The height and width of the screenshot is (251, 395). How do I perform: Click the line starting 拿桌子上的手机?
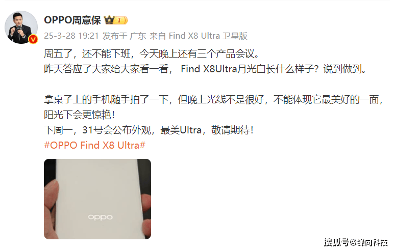pos(214,99)
